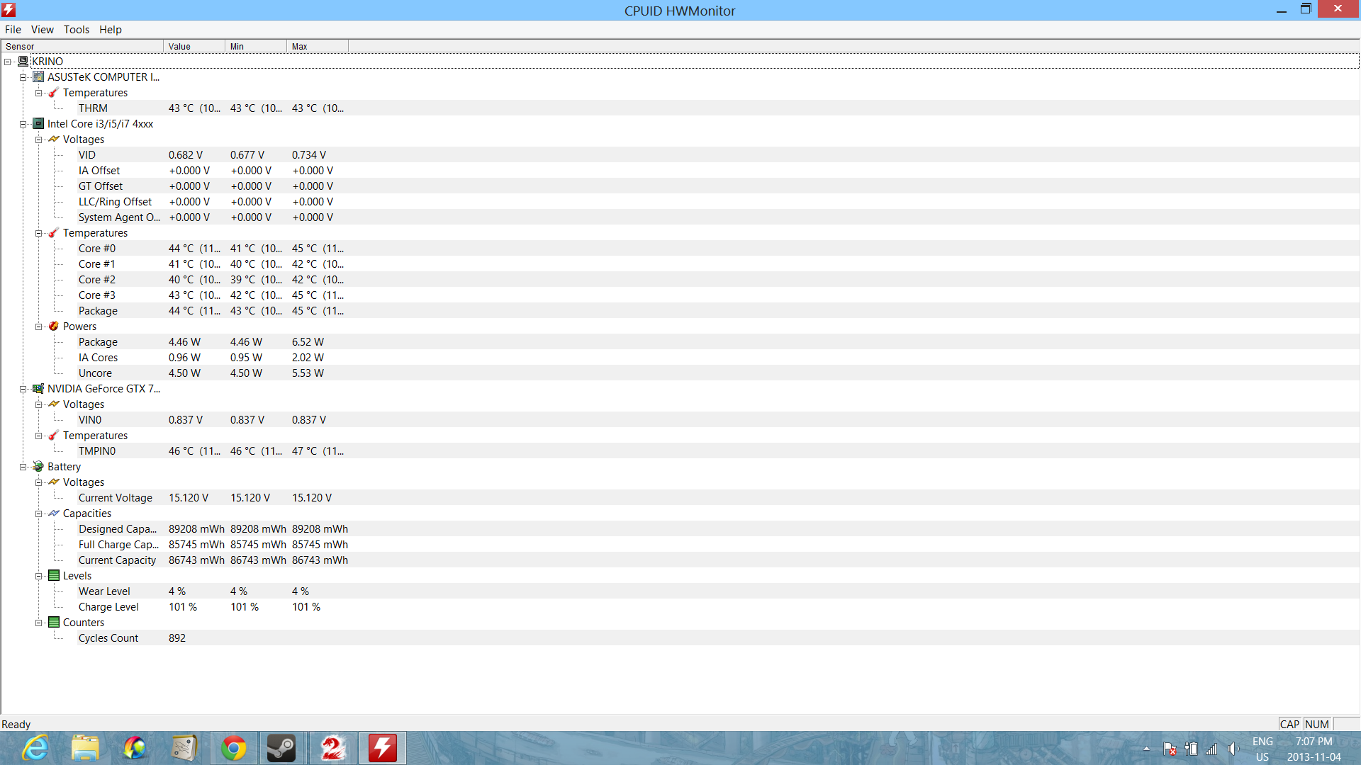Image resolution: width=1361 pixels, height=765 pixels.
Task: Click the Voltages icon under NVIDIA GeForce
Action: click(54, 404)
